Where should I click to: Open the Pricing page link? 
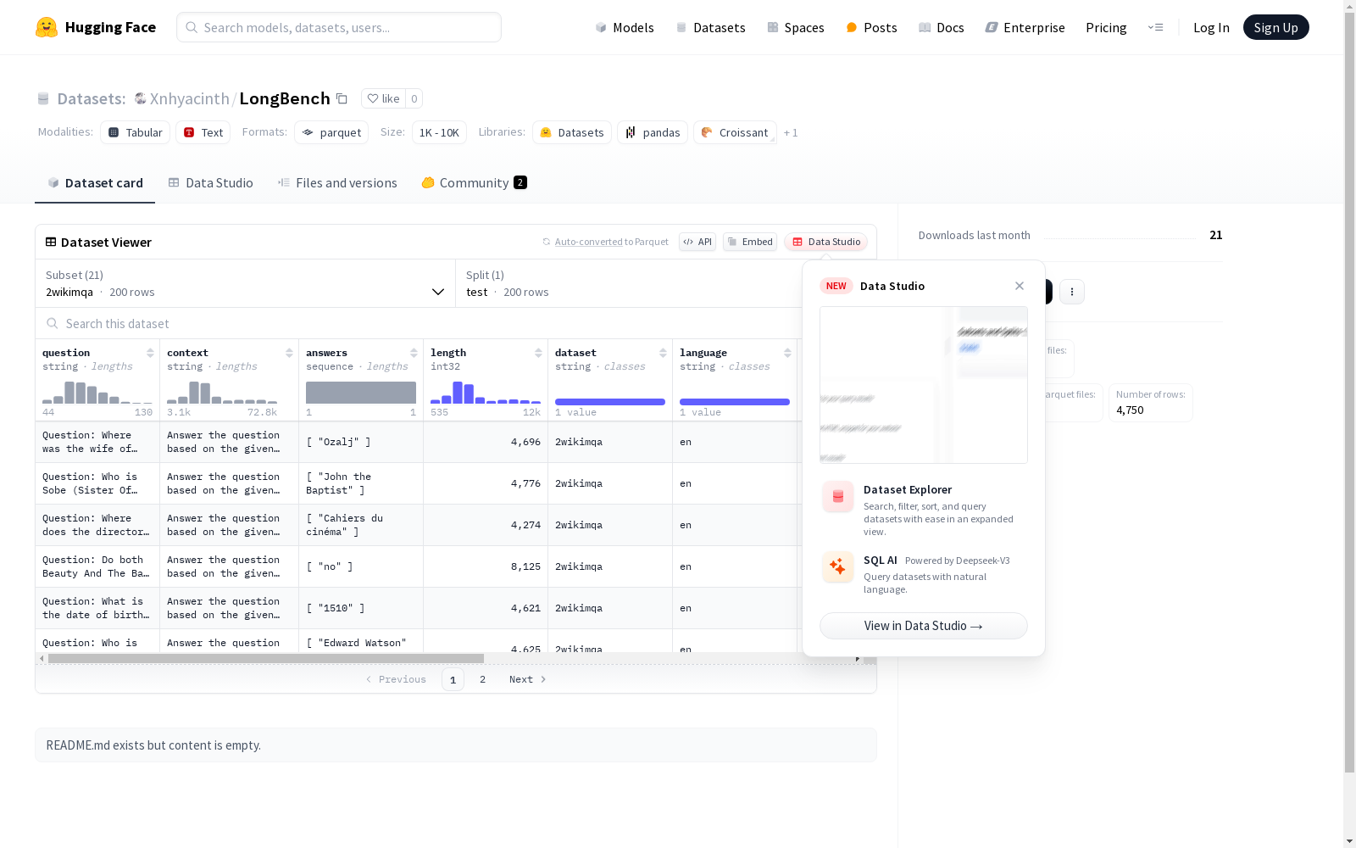point(1106,27)
